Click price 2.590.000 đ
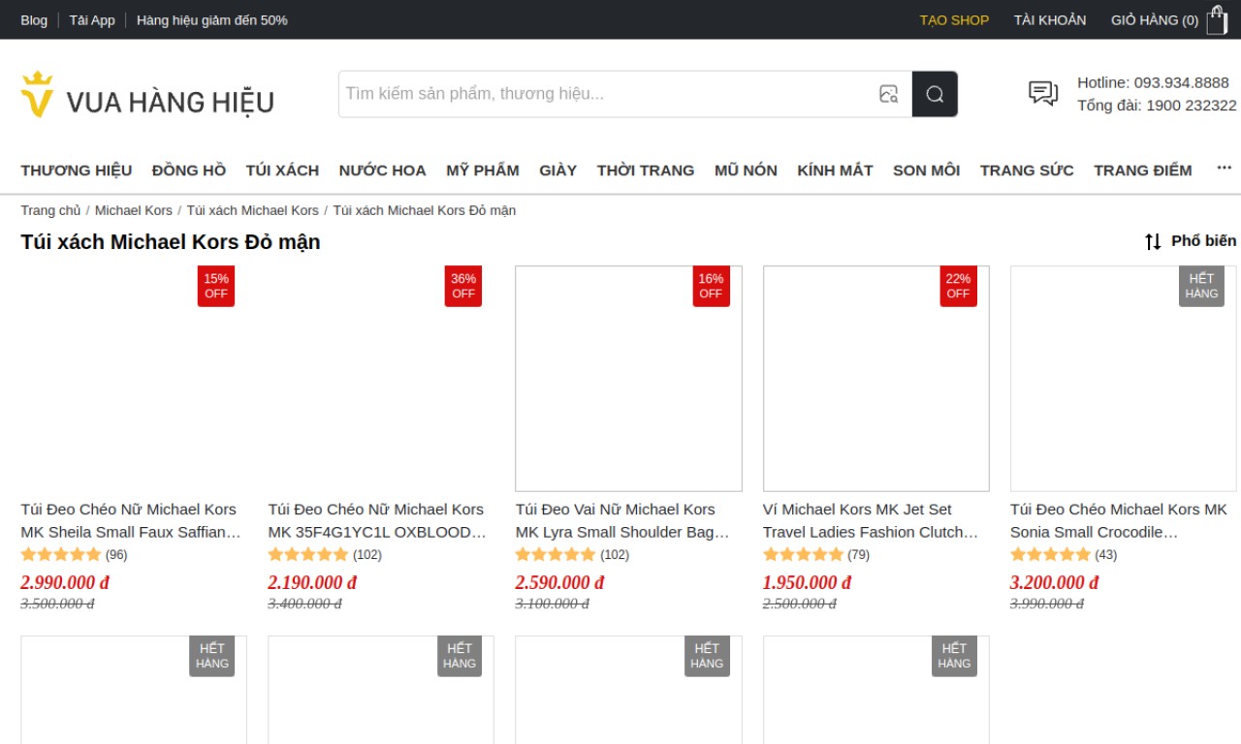This screenshot has height=744, width=1241. coord(559,582)
